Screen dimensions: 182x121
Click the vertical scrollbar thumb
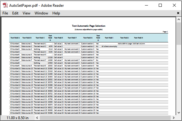[179, 33]
